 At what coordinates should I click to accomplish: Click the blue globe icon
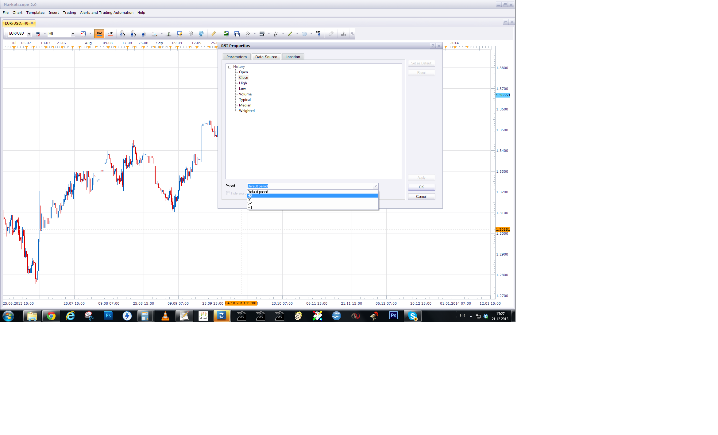(201, 34)
